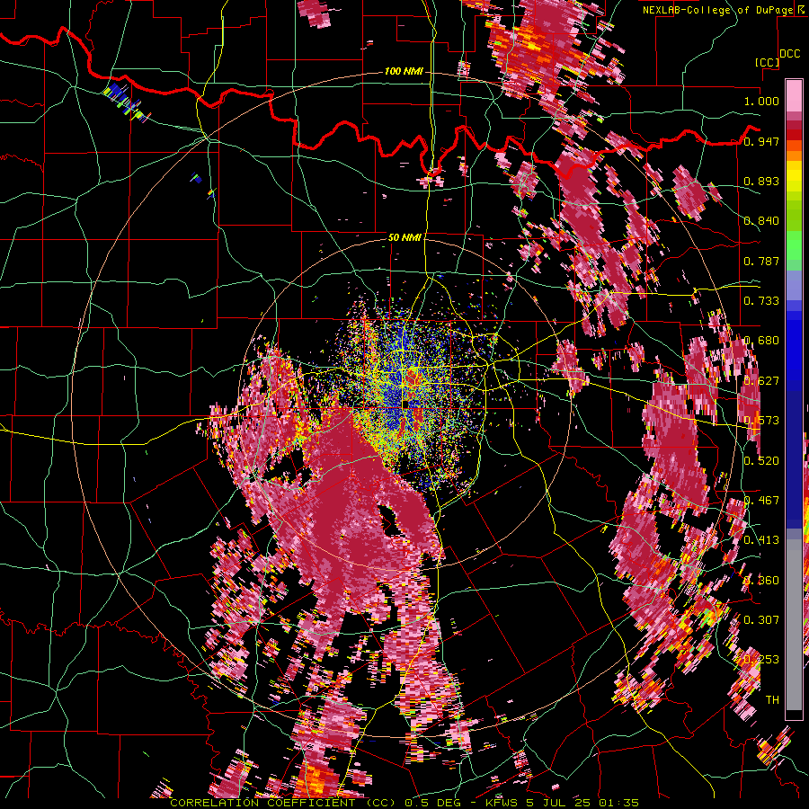Click the TH threshold label
The image size is (809, 809).
coord(772,699)
